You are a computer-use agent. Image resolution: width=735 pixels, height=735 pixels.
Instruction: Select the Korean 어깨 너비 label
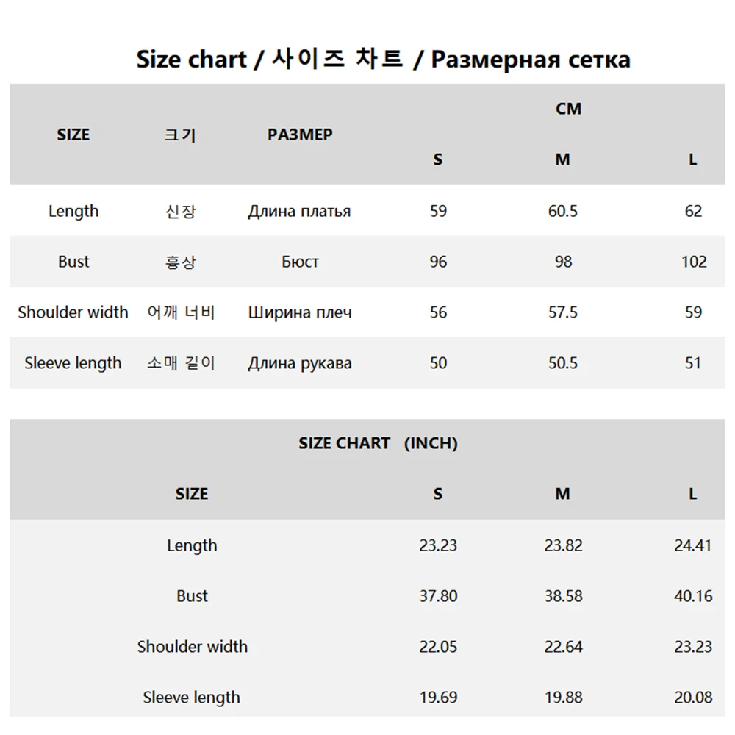pyautogui.click(x=181, y=312)
